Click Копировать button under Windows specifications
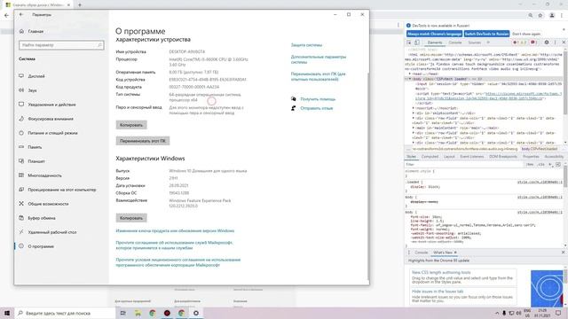The width and height of the screenshot is (568, 319). pyautogui.click(x=131, y=218)
